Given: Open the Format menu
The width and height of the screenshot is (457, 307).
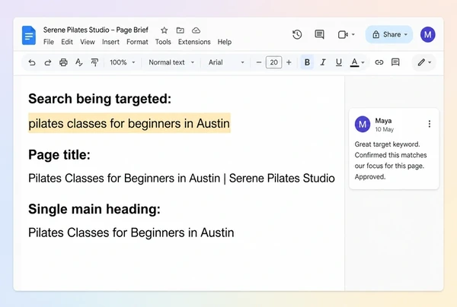Looking at the screenshot, I should pos(137,42).
